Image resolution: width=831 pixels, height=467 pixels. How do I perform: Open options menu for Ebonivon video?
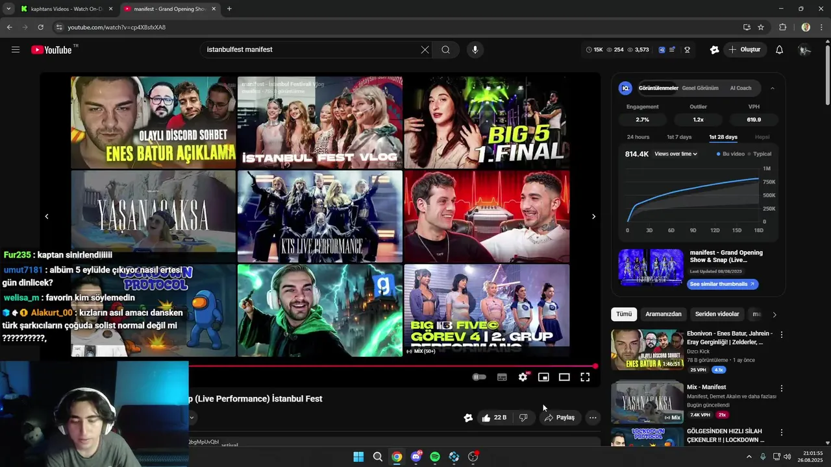[782, 335]
